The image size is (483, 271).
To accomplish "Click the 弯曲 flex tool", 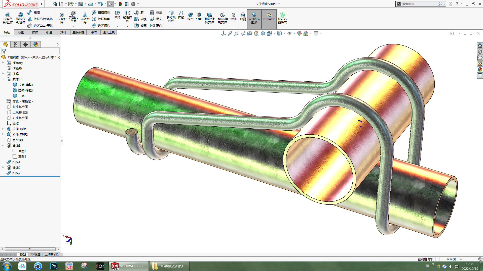I will 234,17.
